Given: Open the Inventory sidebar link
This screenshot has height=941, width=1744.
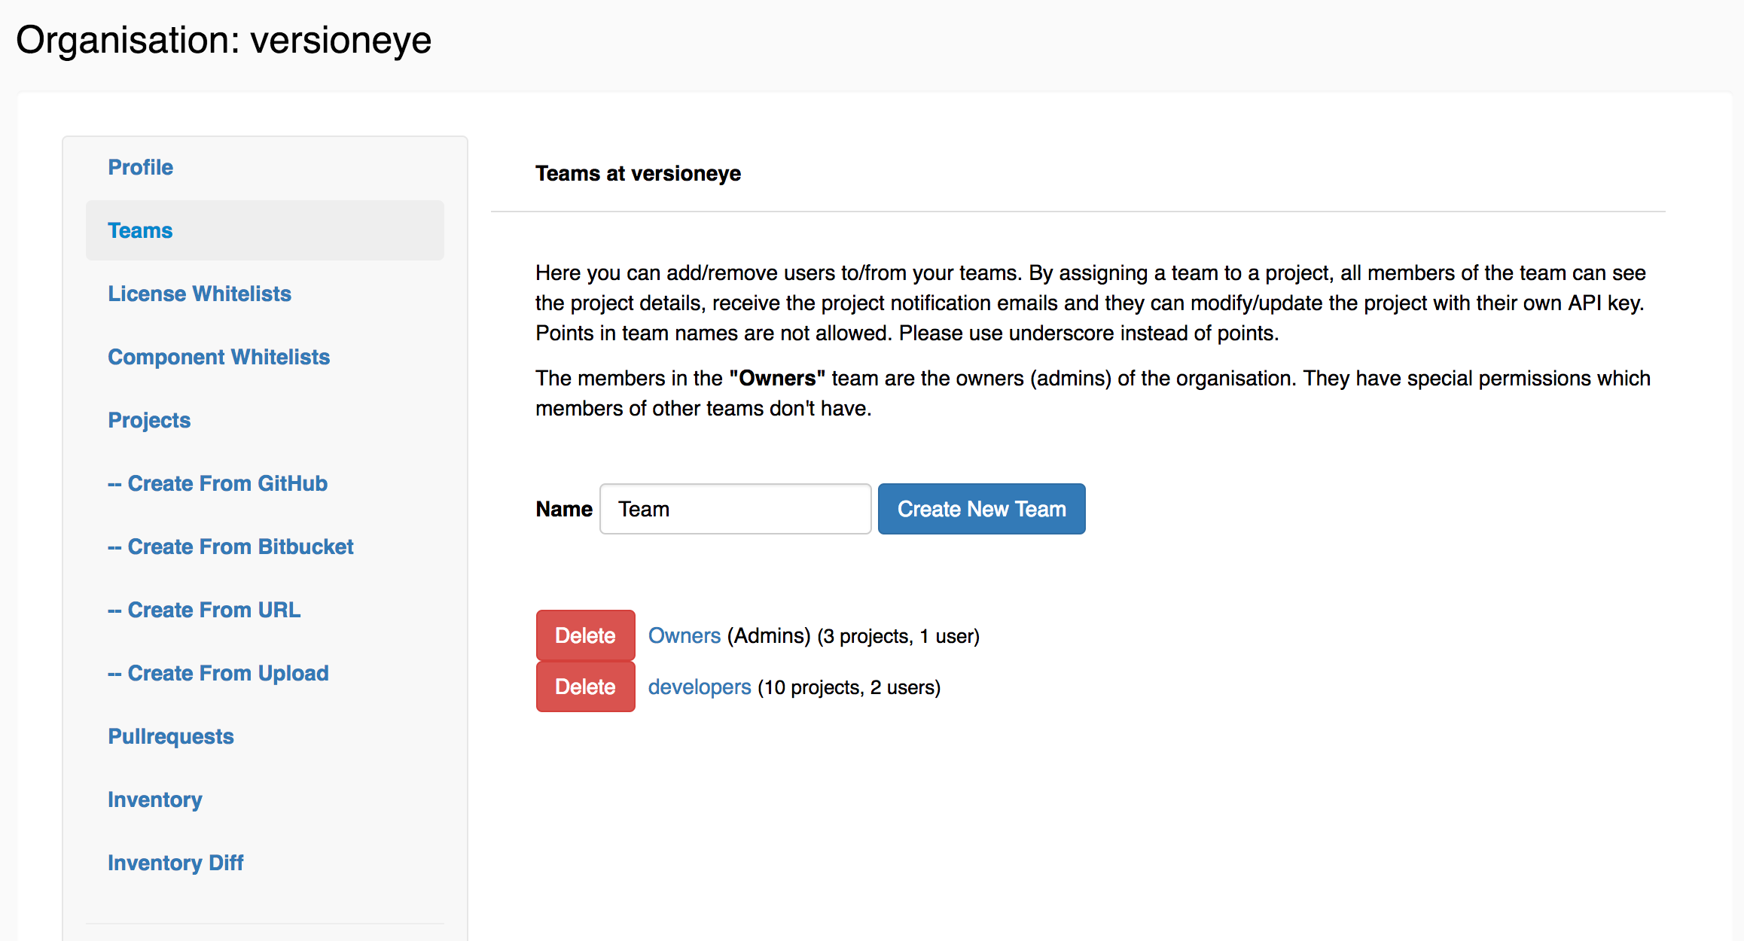Looking at the screenshot, I should (155, 799).
